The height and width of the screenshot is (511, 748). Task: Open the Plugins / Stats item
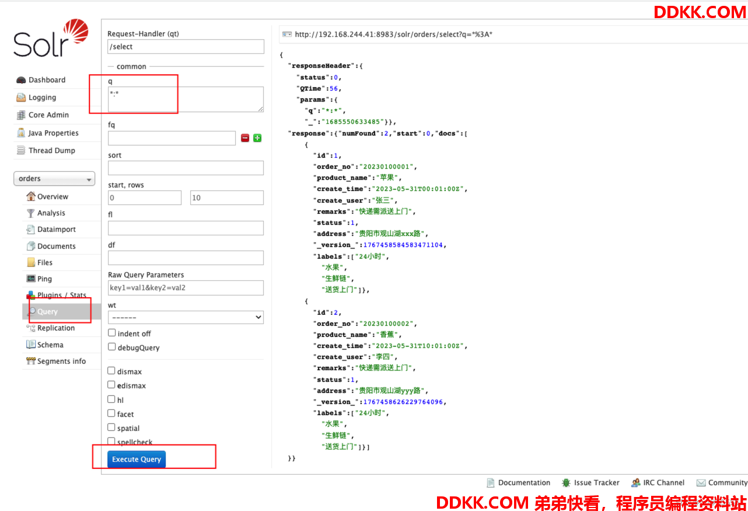pyautogui.click(x=62, y=296)
